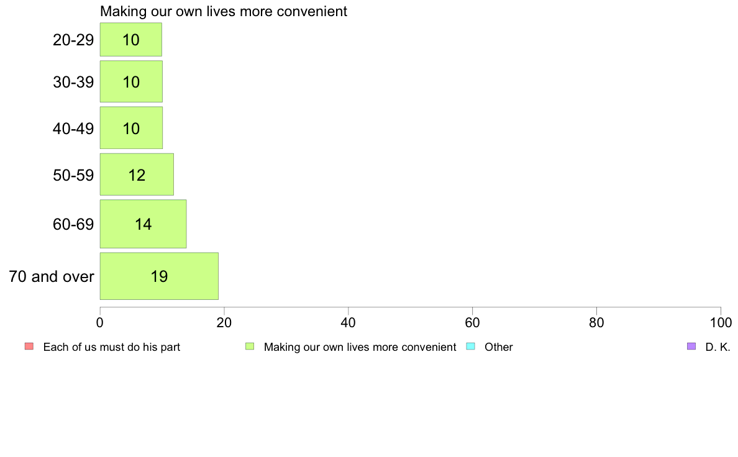The width and height of the screenshot is (738, 457).
Task: Click the 100 tick label on the x-axis
Action: point(721,322)
